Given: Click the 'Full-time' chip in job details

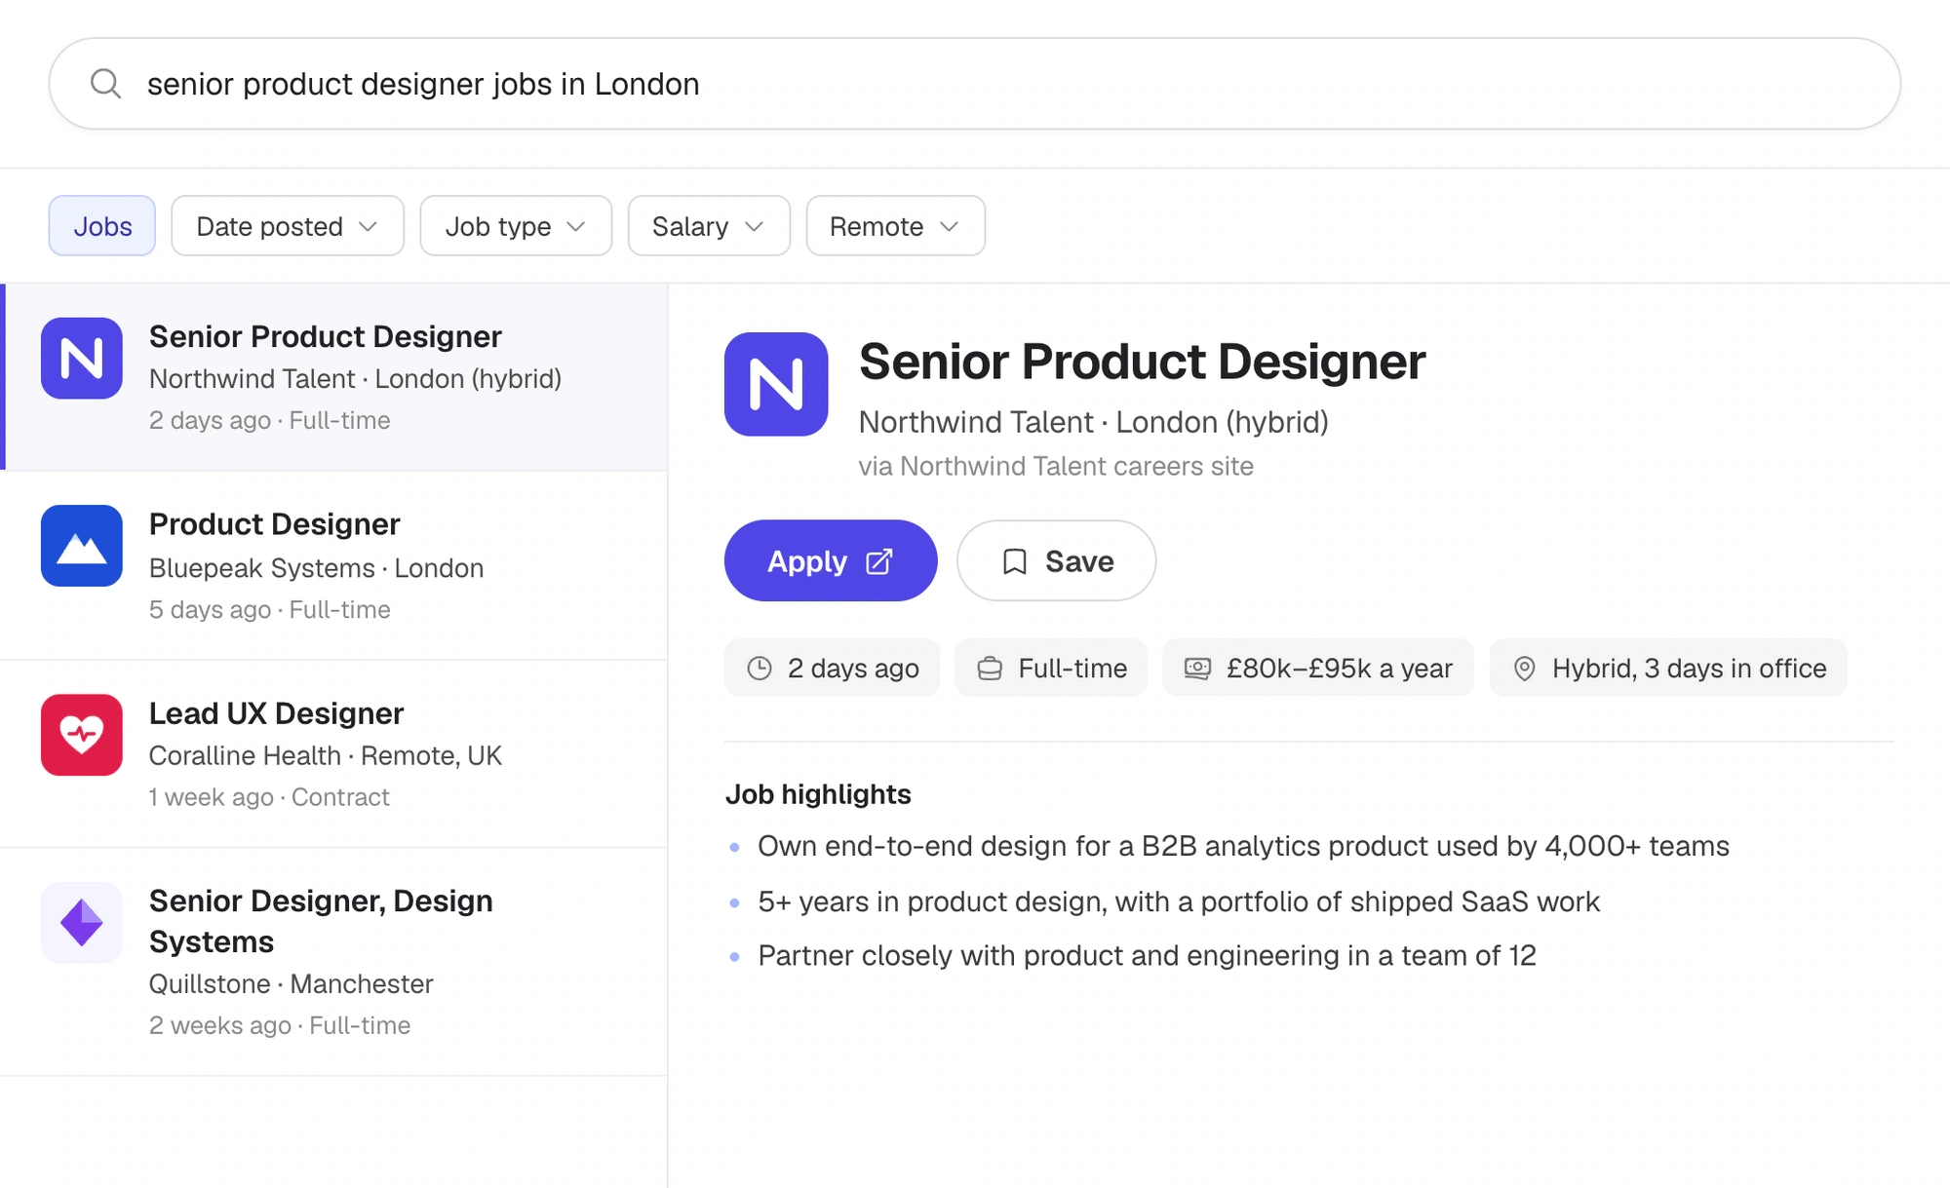Looking at the screenshot, I should pyautogui.click(x=1051, y=668).
